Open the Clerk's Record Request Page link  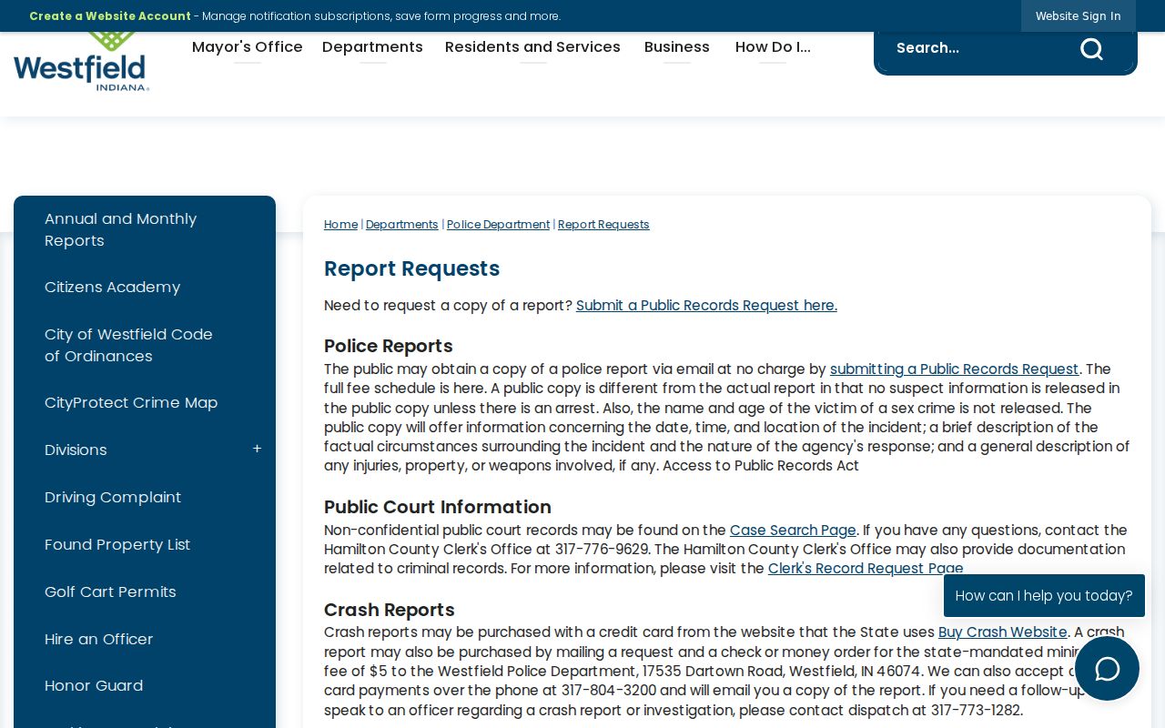click(x=866, y=569)
